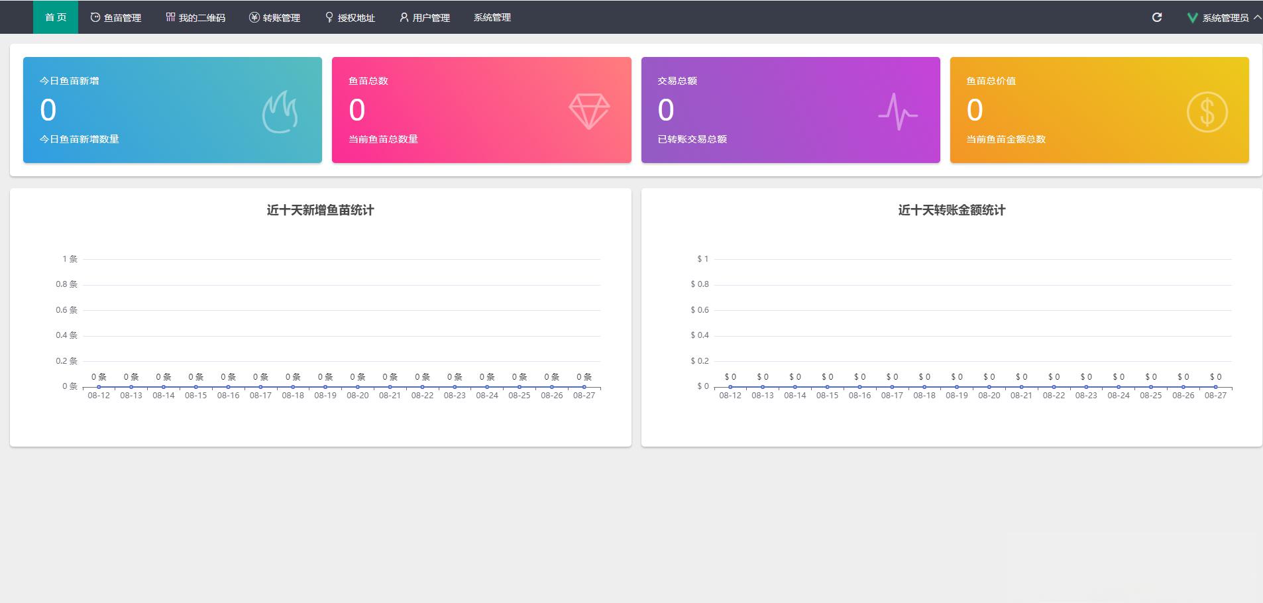Click the dollar icon on 鱼苗总价值 card
Screen dimensions: 1263x603
pos(1207,111)
